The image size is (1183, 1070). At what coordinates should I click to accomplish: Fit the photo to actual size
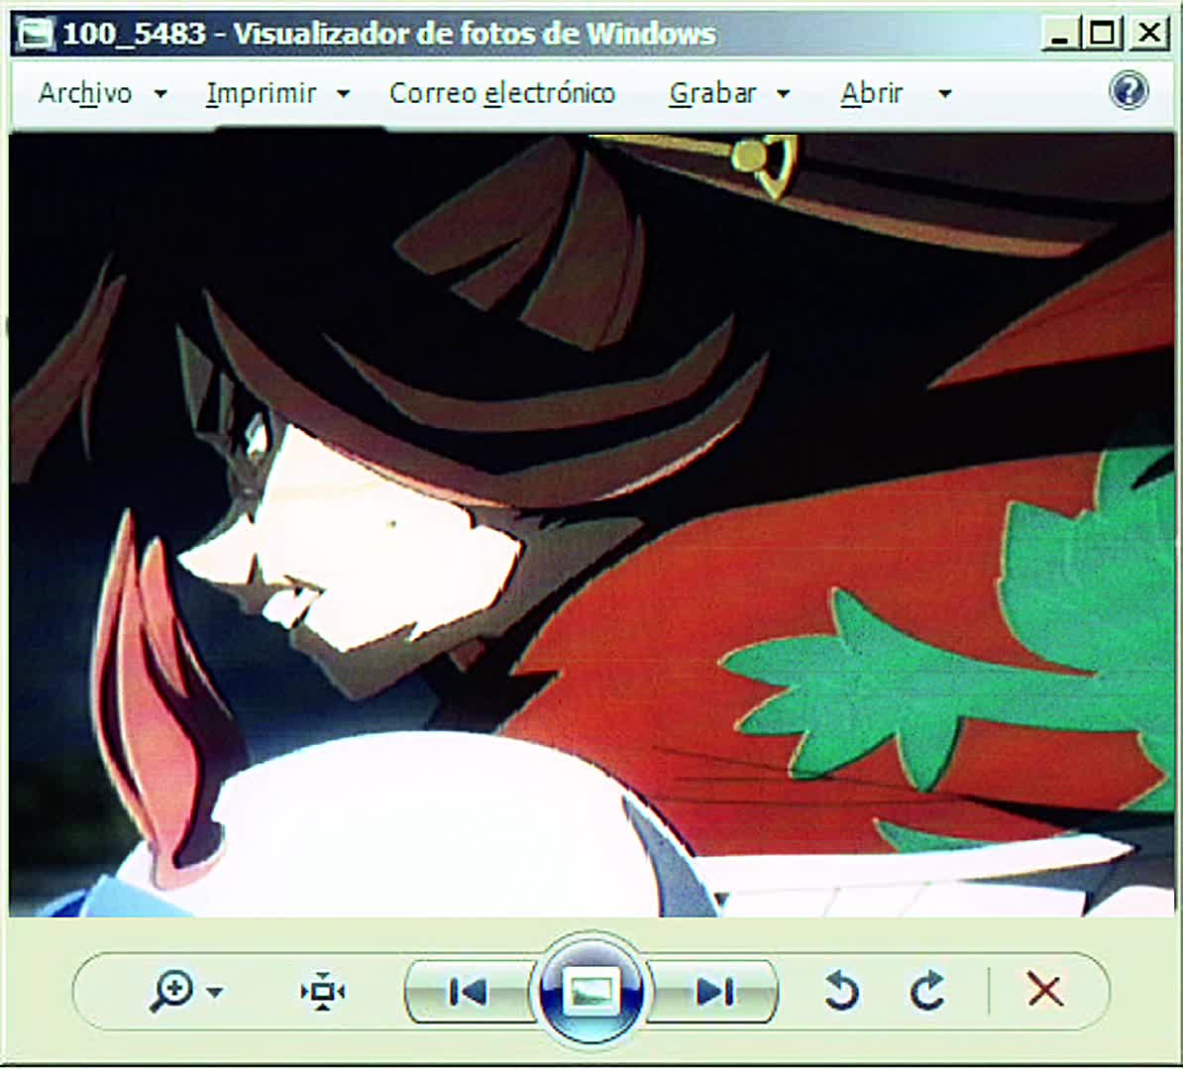(x=323, y=991)
